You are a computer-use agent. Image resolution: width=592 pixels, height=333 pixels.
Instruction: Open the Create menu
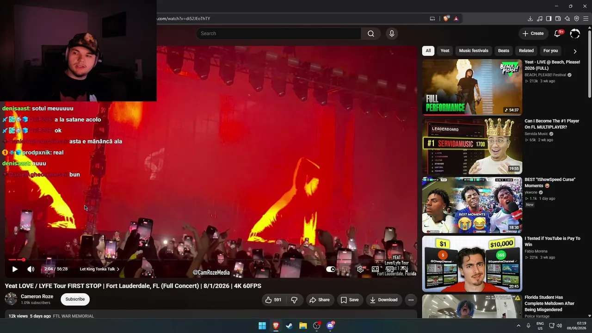[x=533, y=33]
